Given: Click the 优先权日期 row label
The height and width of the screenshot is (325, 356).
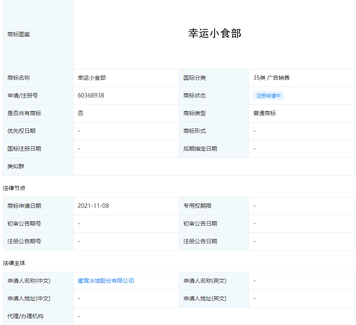Looking at the screenshot, I should click(16, 131).
